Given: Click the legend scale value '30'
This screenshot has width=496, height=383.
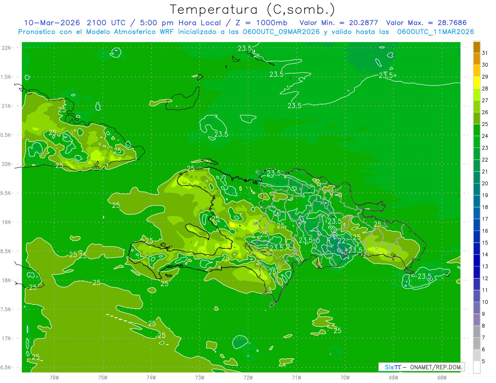Looking at the screenshot, I should [485, 64].
